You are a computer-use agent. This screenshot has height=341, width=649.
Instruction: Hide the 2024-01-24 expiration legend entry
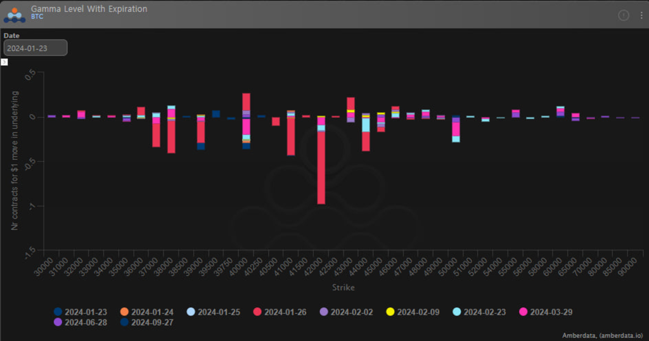click(x=124, y=312)
